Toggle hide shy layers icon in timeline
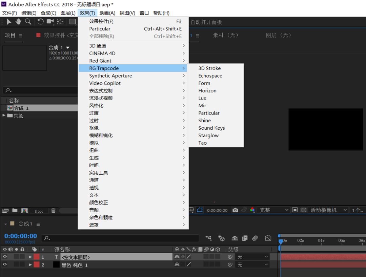The height and width of the screenshot is (277, 366). tap(235, 238)
